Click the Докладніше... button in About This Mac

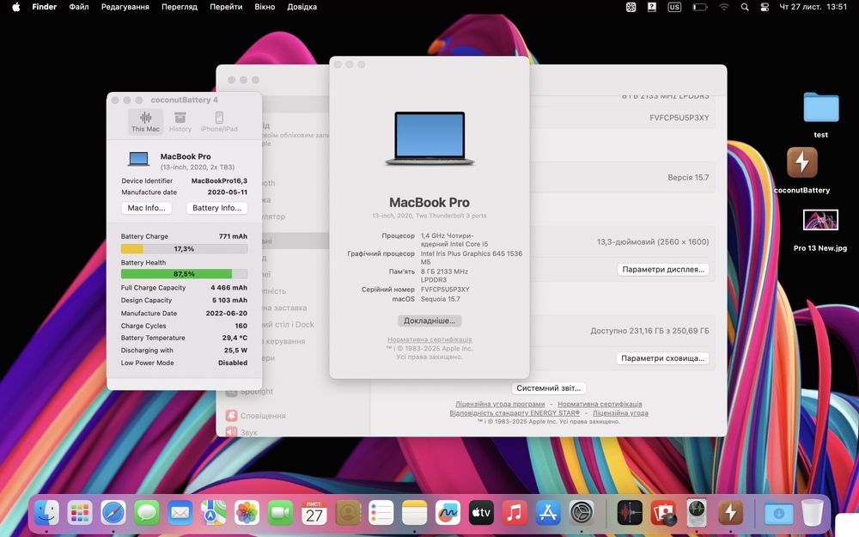[x=429, y=320]
